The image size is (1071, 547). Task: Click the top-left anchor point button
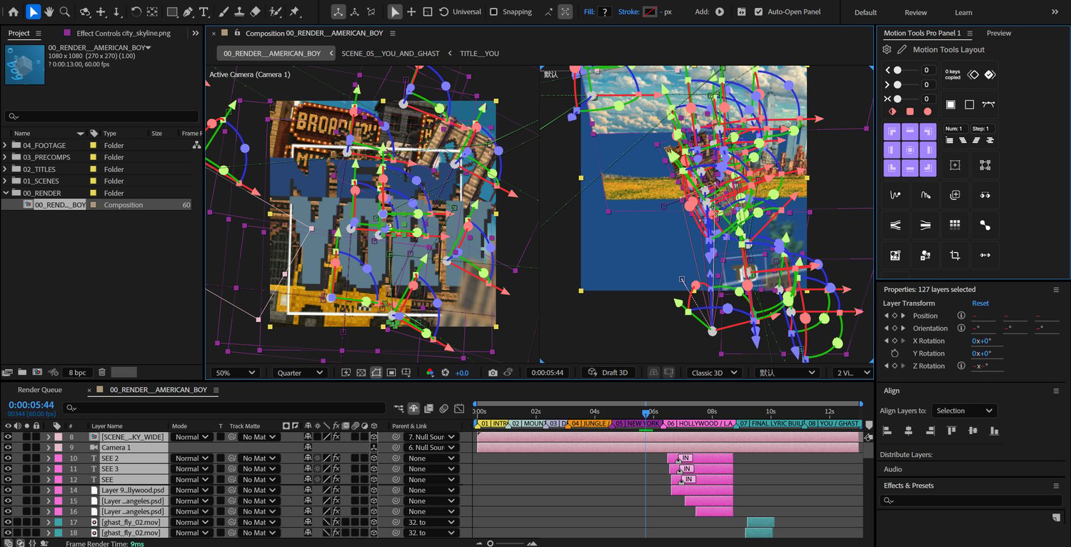[x=892, y=132]
